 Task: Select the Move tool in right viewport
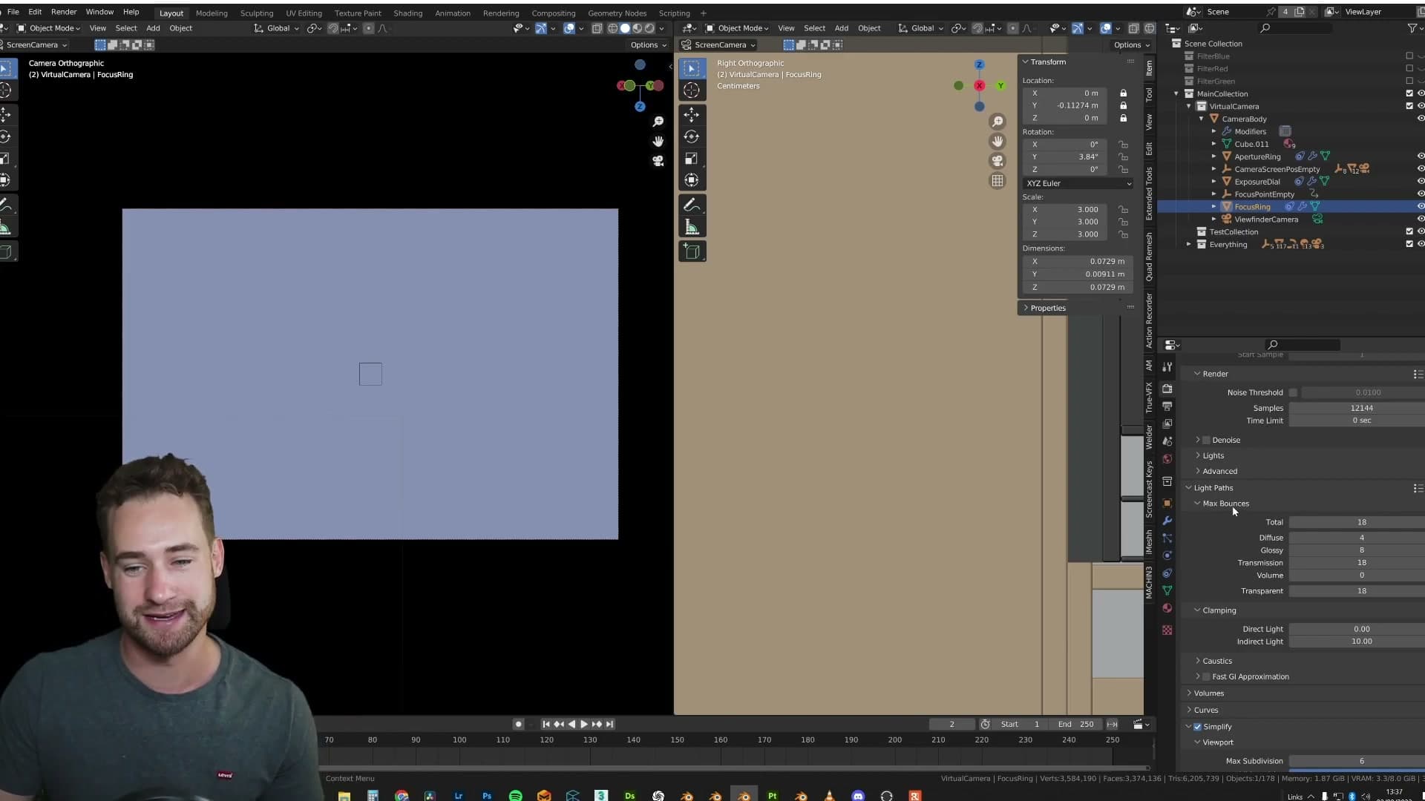coord(692,115)
